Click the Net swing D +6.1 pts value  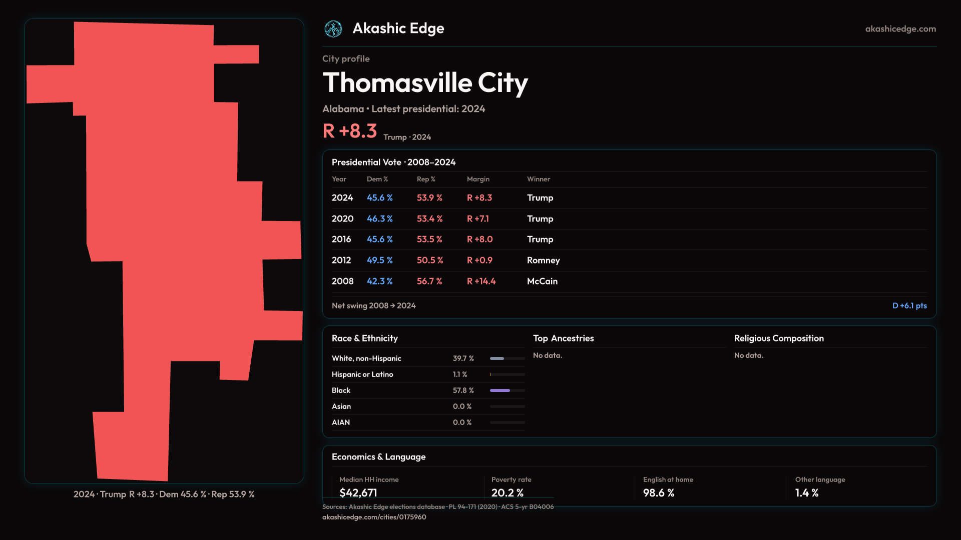(x=909, y=305)
